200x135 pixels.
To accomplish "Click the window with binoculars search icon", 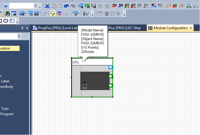I will click(x=14, y=13).
